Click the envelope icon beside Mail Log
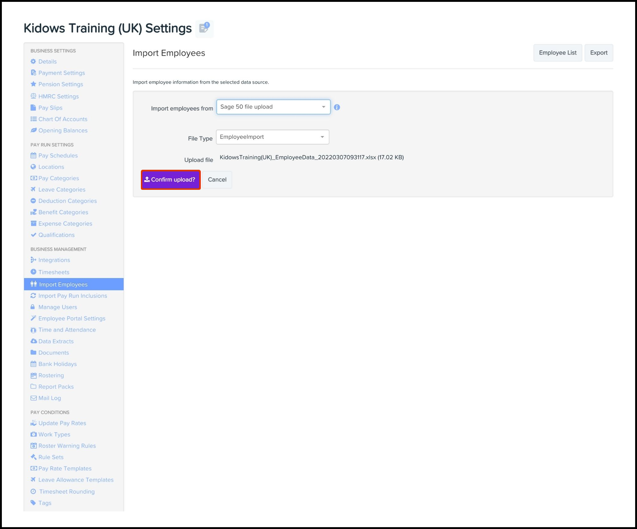The image size is (637, 529). point(33,398)
